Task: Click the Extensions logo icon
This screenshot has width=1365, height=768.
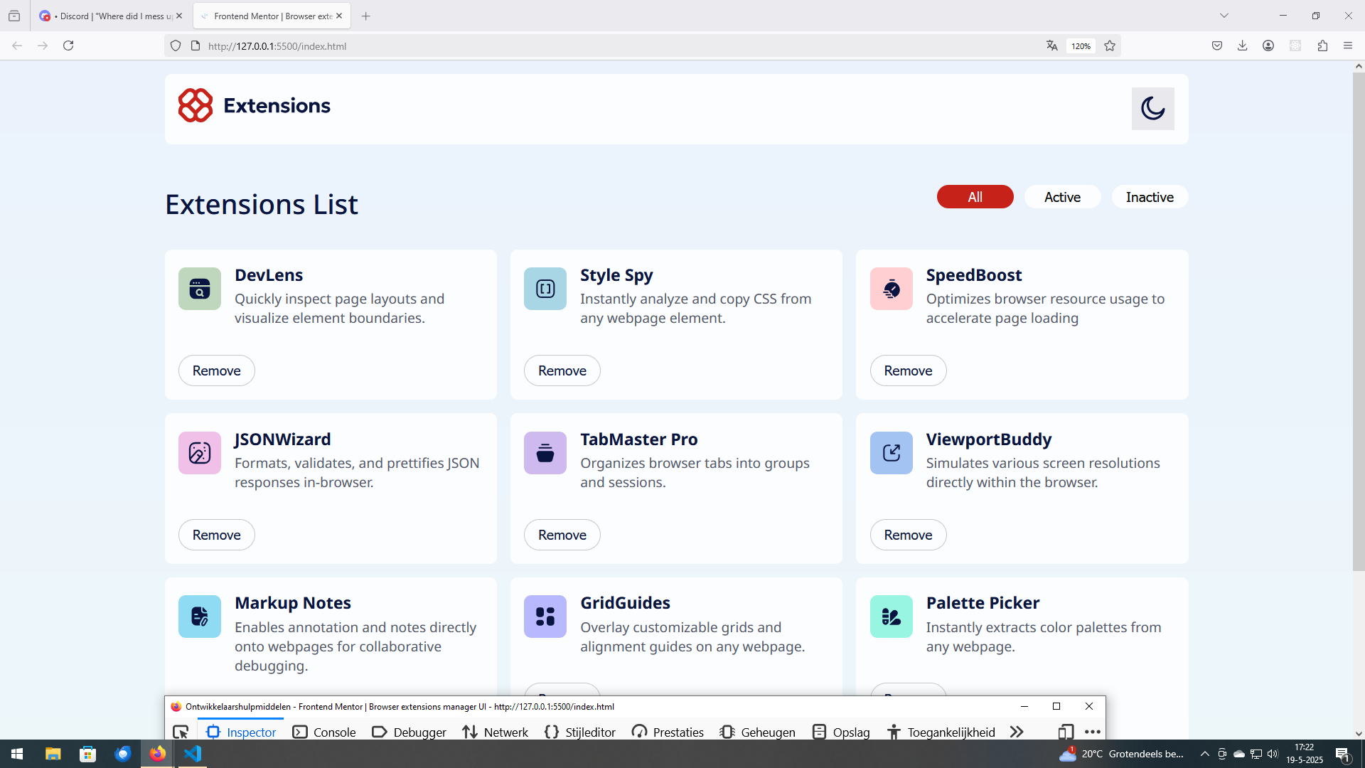Action: (196, 105)
